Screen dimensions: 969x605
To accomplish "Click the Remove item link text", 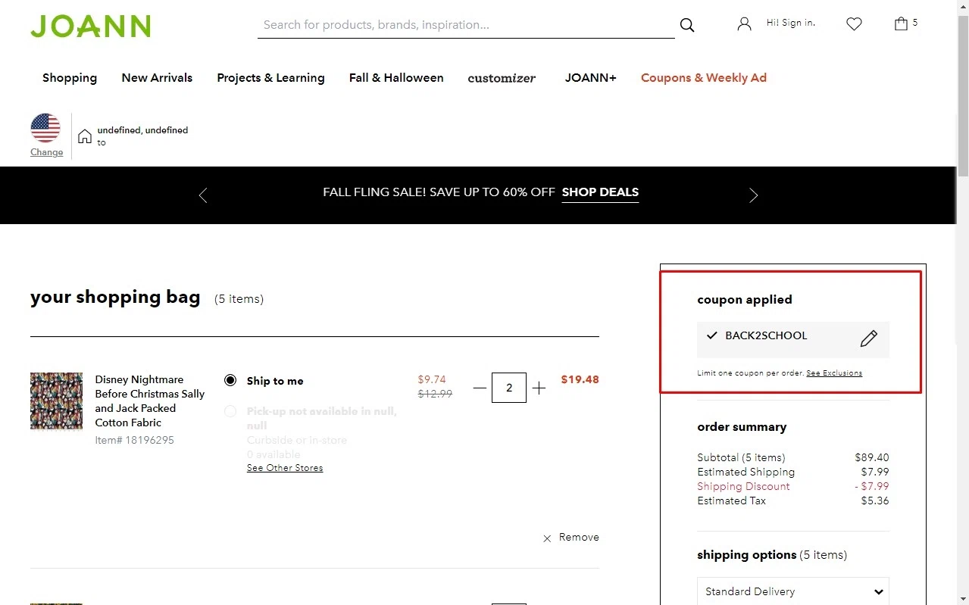I will point(579,538).
